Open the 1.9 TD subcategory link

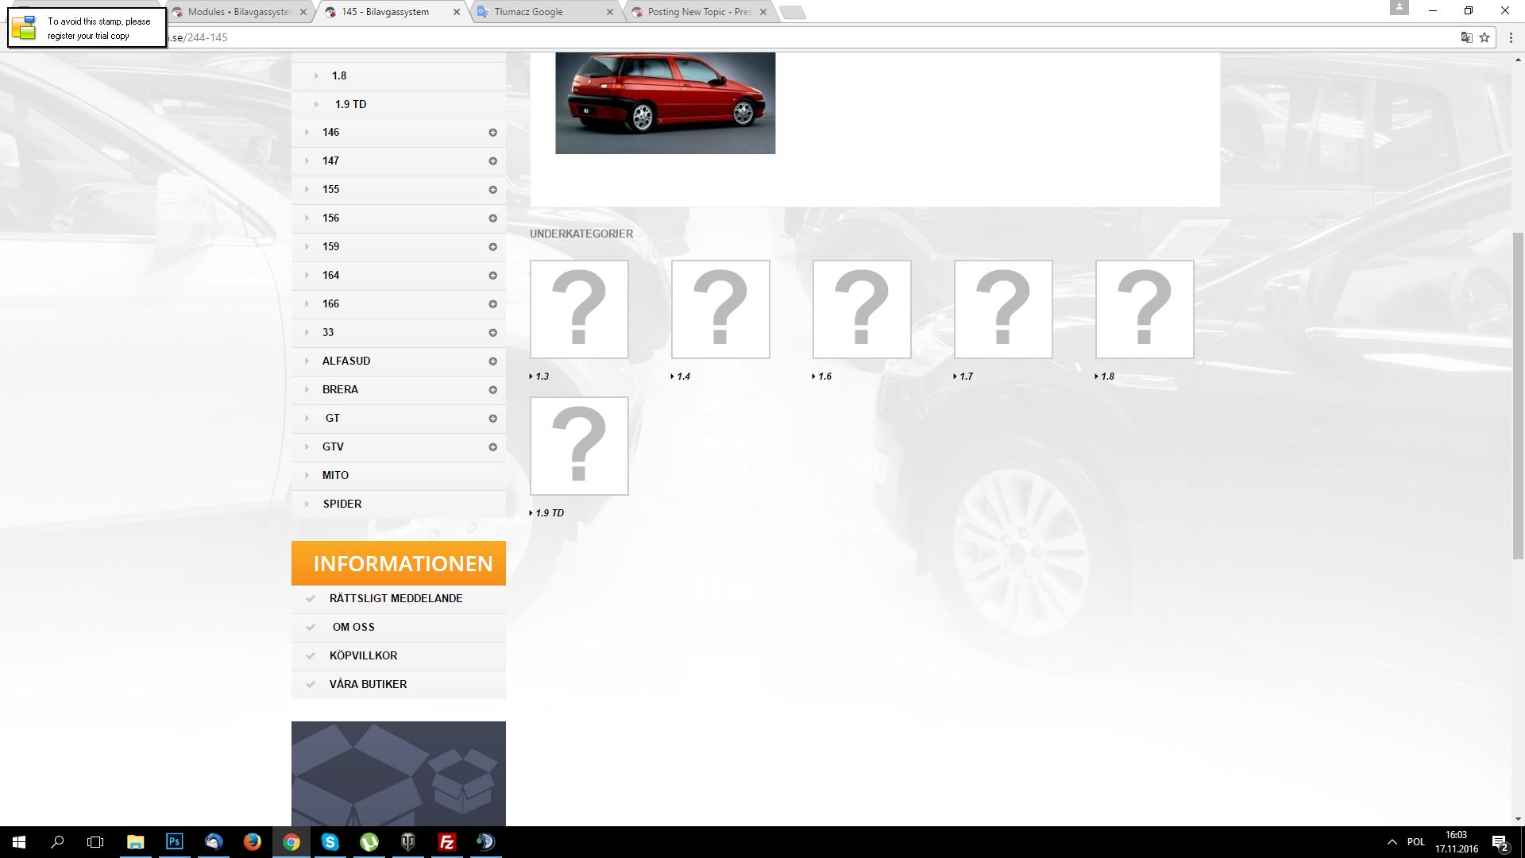[x=549, y=513]
